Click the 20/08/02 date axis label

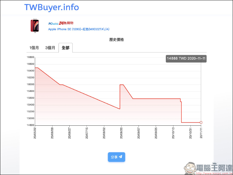104,133
